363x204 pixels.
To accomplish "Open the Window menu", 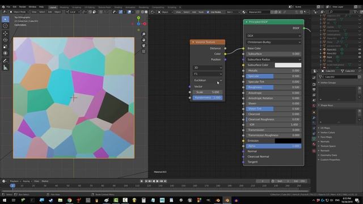I will (32, 7).
